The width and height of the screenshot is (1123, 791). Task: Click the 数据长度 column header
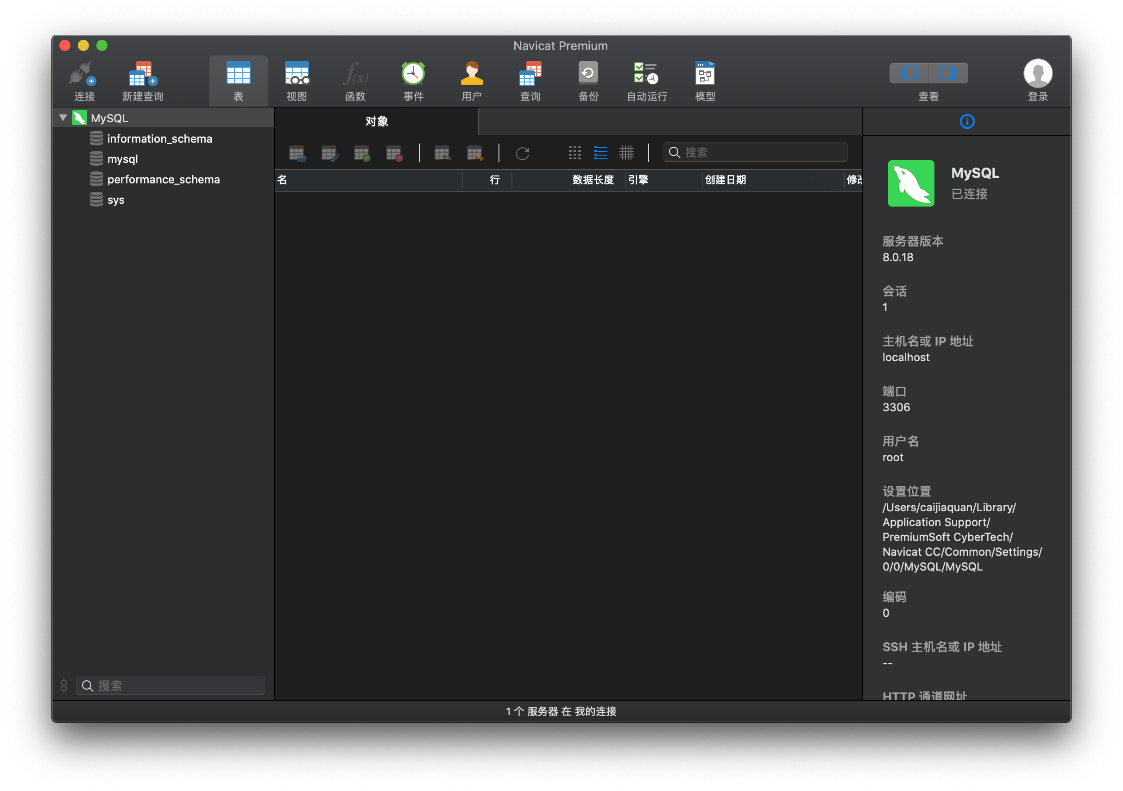(569, 180)
